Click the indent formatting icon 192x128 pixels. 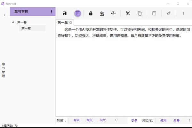coord(113,13)
